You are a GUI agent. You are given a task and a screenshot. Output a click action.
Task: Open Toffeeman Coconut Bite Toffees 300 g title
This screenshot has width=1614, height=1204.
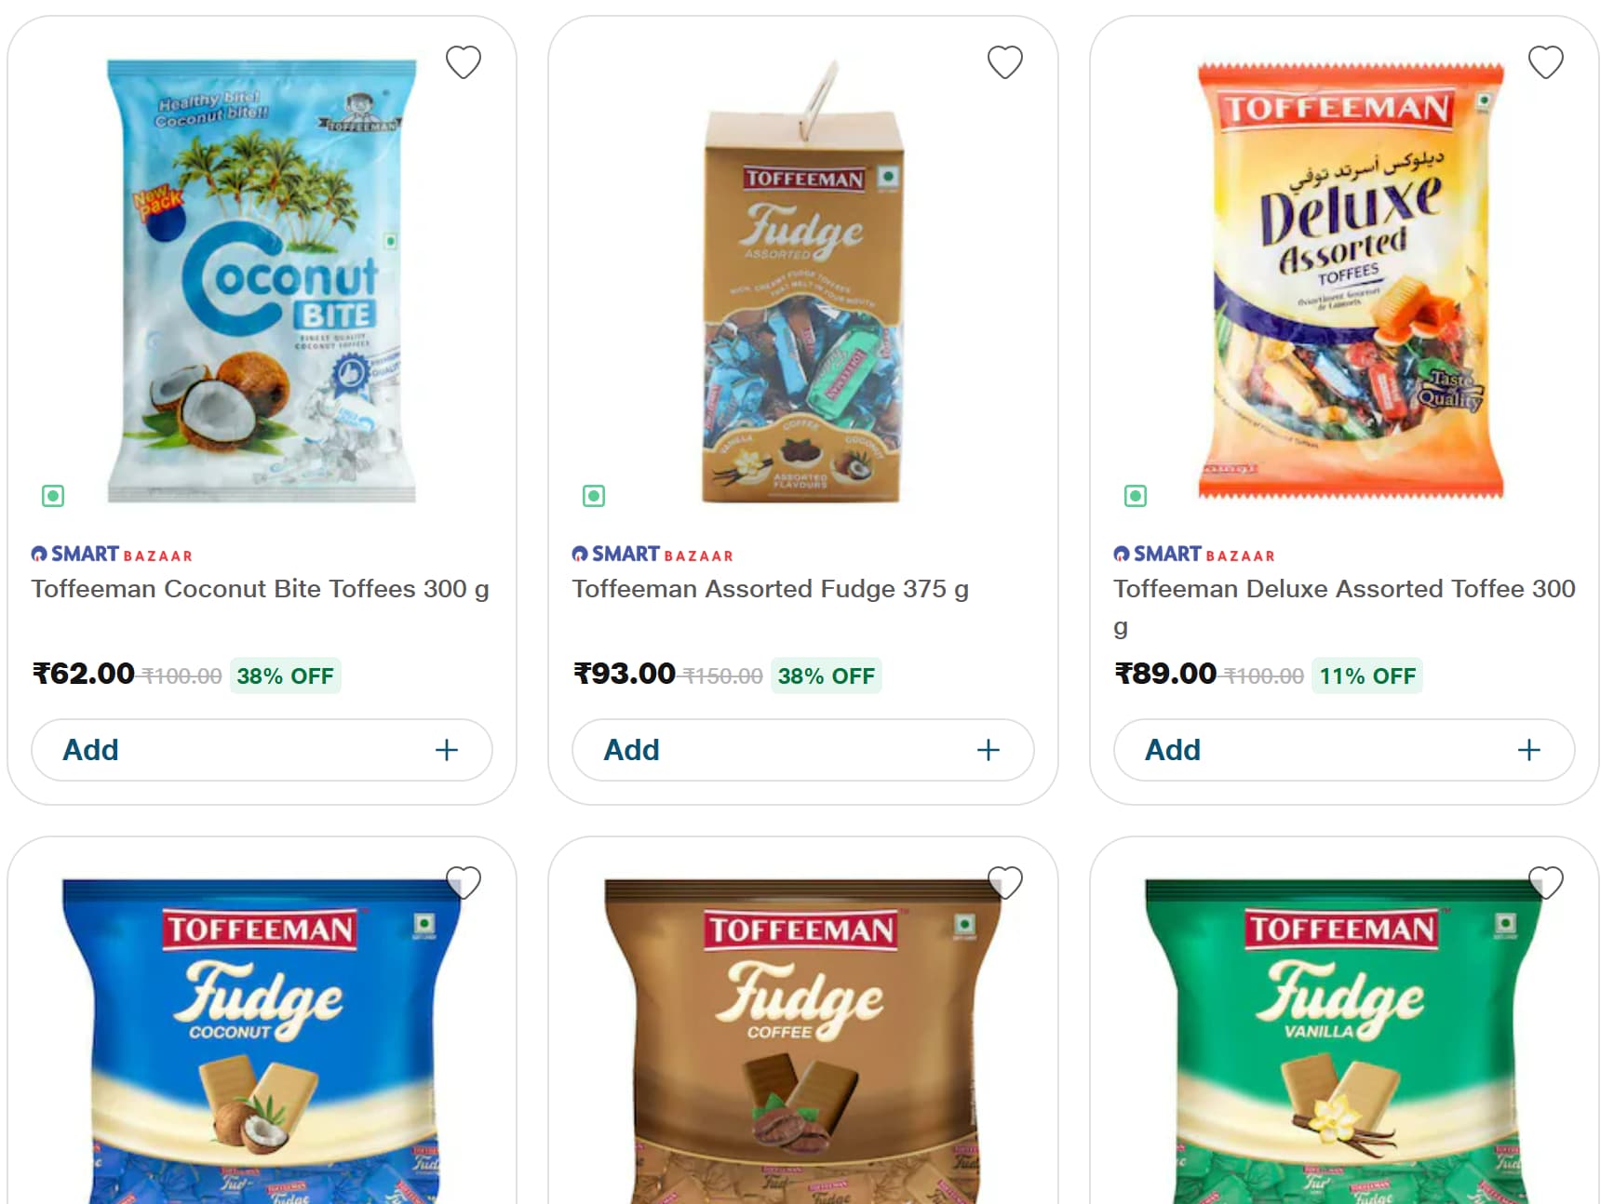(260, 589)
